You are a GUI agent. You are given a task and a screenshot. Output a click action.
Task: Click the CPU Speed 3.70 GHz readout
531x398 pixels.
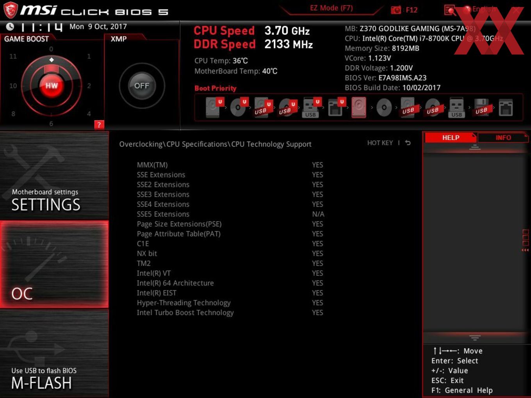[x=252, y=30]
